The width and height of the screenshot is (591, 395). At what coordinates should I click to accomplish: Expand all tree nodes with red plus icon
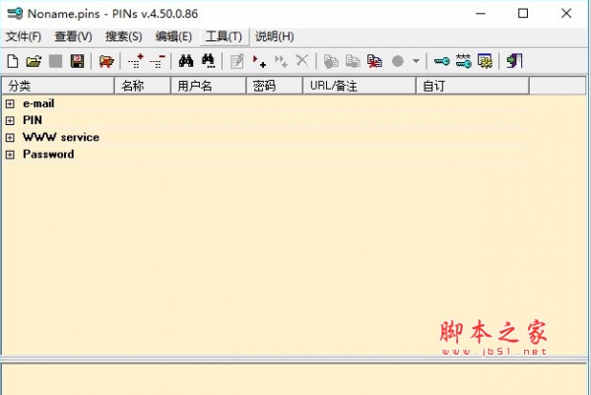point(135,61)
